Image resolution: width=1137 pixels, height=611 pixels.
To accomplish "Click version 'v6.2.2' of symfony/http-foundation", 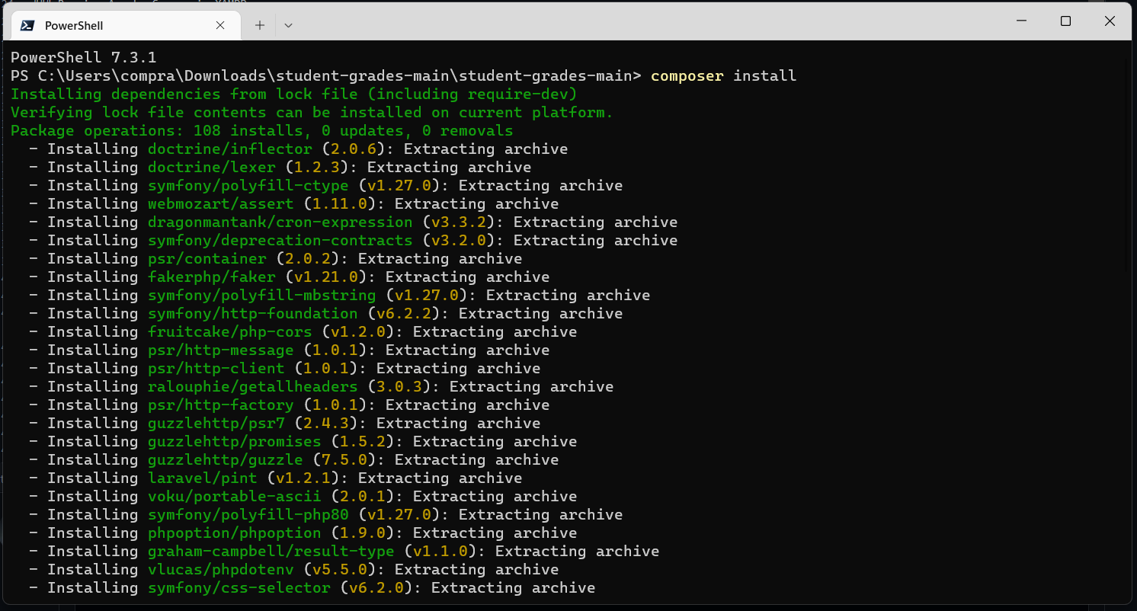I will [404, 313].
